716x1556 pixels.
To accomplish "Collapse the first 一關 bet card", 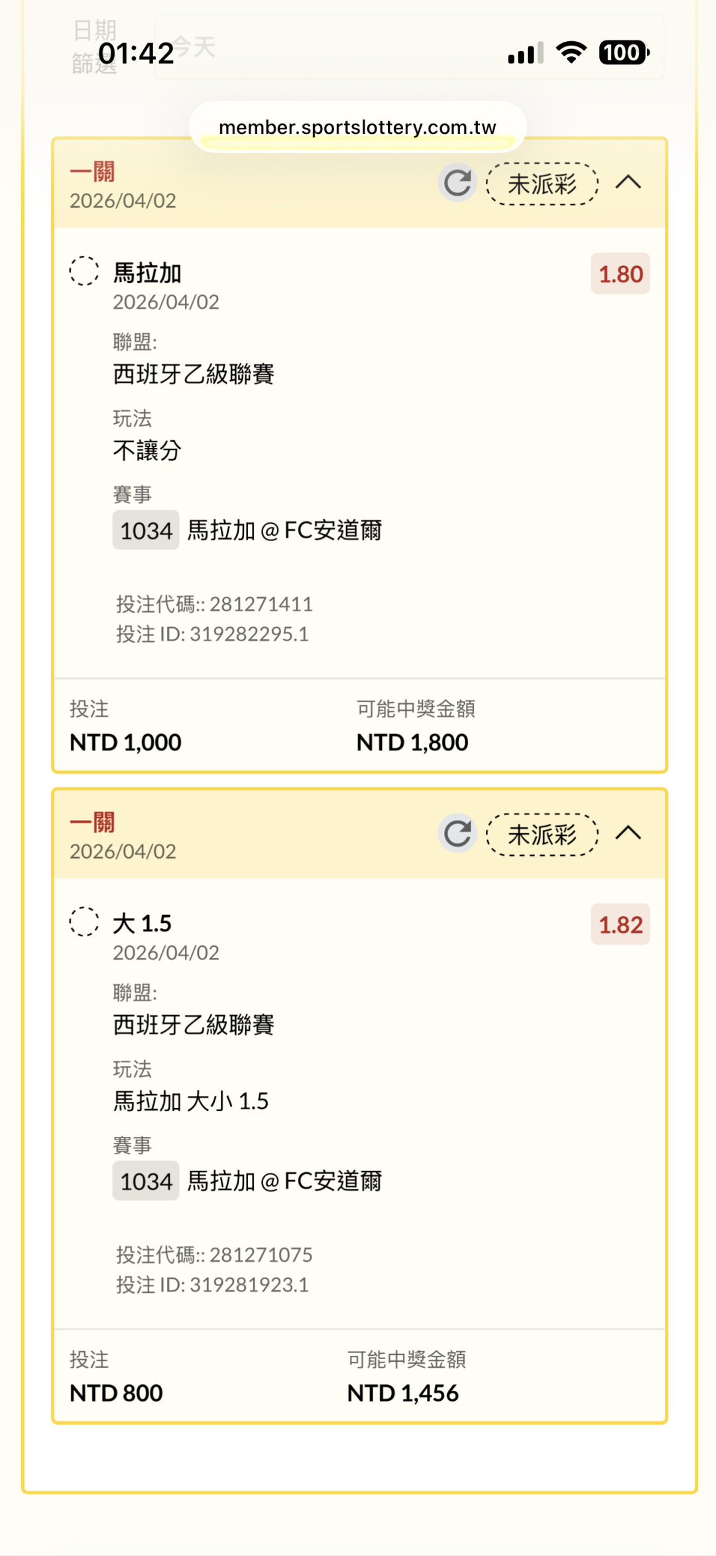I will (x=628, y=182).
